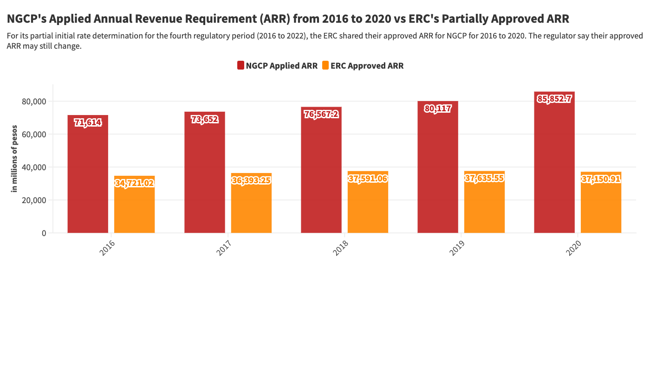This screenshot has height=371, width=650.
Task: Select the 2020 NGCP Applied bar
Action: point(554,162)
